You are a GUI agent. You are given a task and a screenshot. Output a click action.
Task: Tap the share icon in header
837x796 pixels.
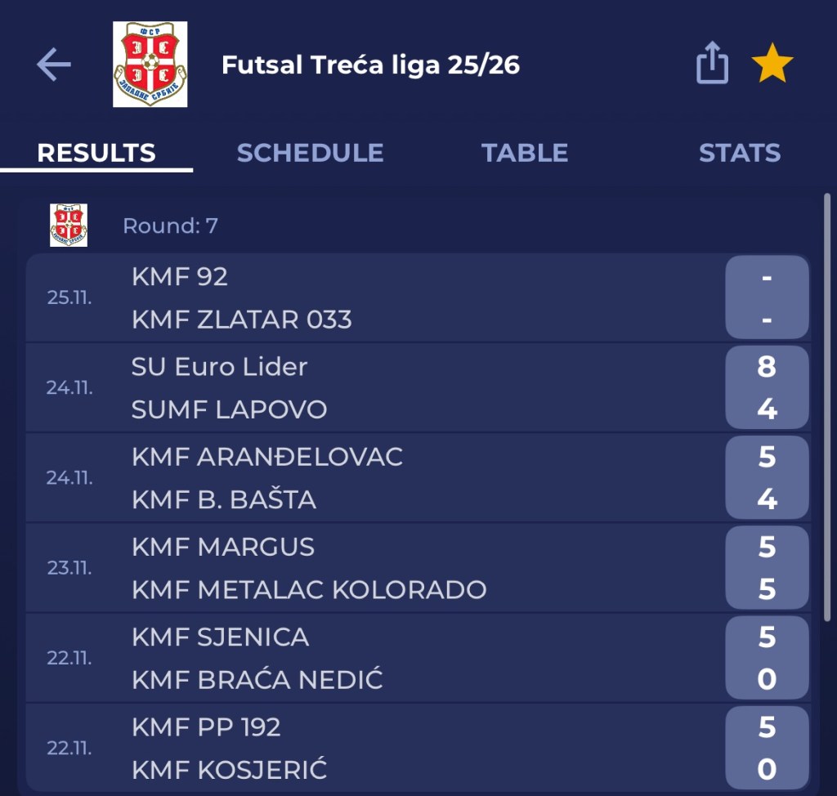click(x=712, y=64)
